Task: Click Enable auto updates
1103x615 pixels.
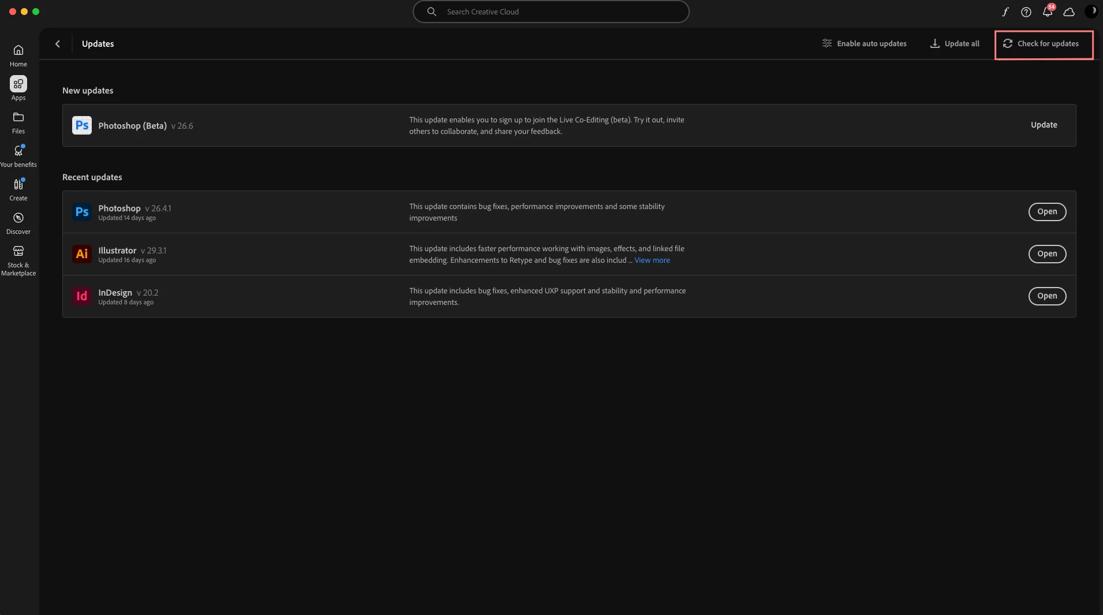Action: [x=864, y=44]
